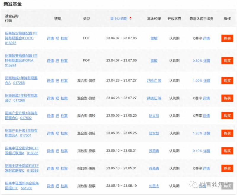This screenshot has width=237, height=195.
Task: Open 档案 link for fund 016974
Action: pos(64,61)
